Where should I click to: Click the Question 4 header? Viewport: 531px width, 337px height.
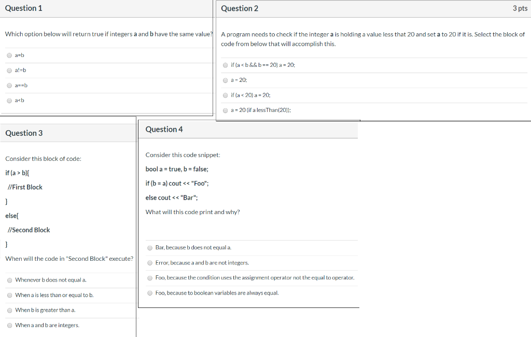click(x=163, y=129)
